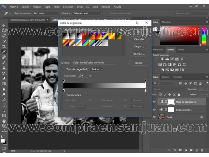The width and height of the screenshot is (209, 157).
Task: Open the eyedropper tool preset picker arrow
Action: click(10, 13)
